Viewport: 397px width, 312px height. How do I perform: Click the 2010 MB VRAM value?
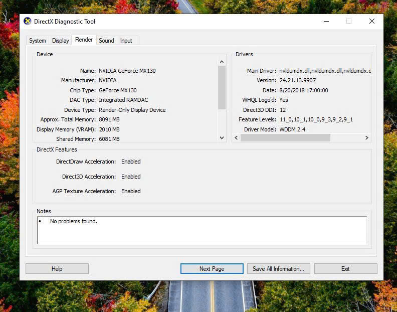coord(109,129)
